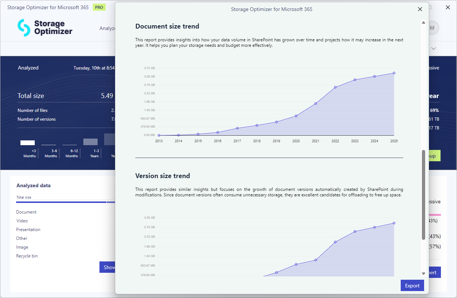The width and height of the screenshot is (457, 298).
Task: Export the trend report
Action: point(412,286)
